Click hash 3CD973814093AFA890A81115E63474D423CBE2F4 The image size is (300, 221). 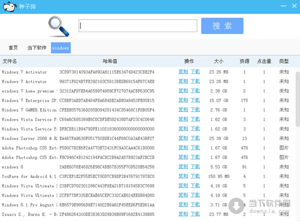(107, 72)
